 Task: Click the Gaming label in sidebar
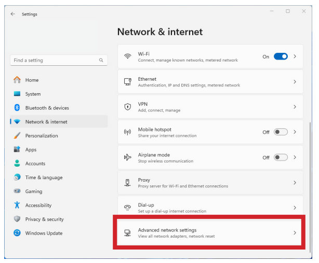pos(34,192)
